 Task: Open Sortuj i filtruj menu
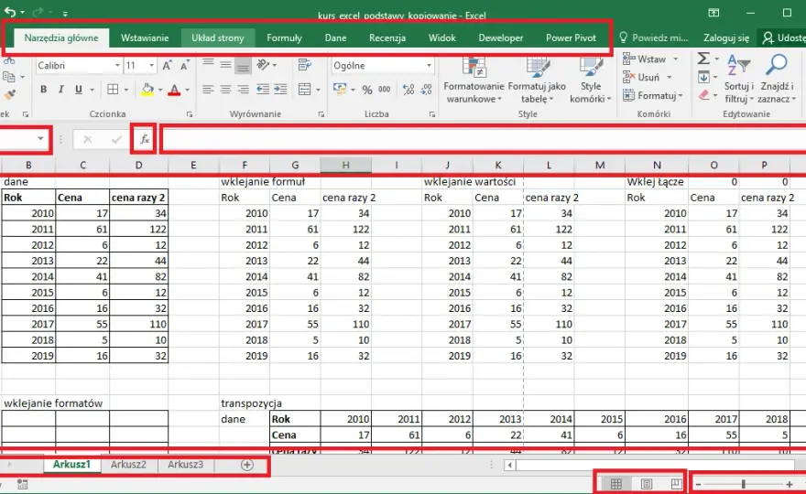pyautogui.click(x=738, y=81)
